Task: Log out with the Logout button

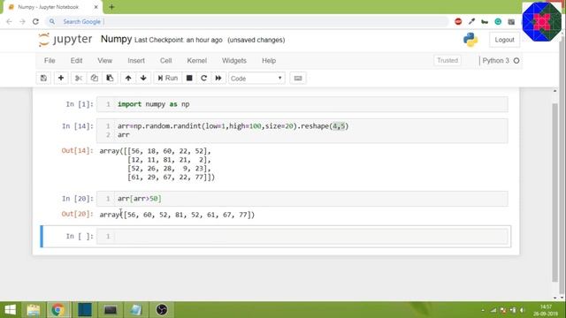Action: click(x=504, y=40)
